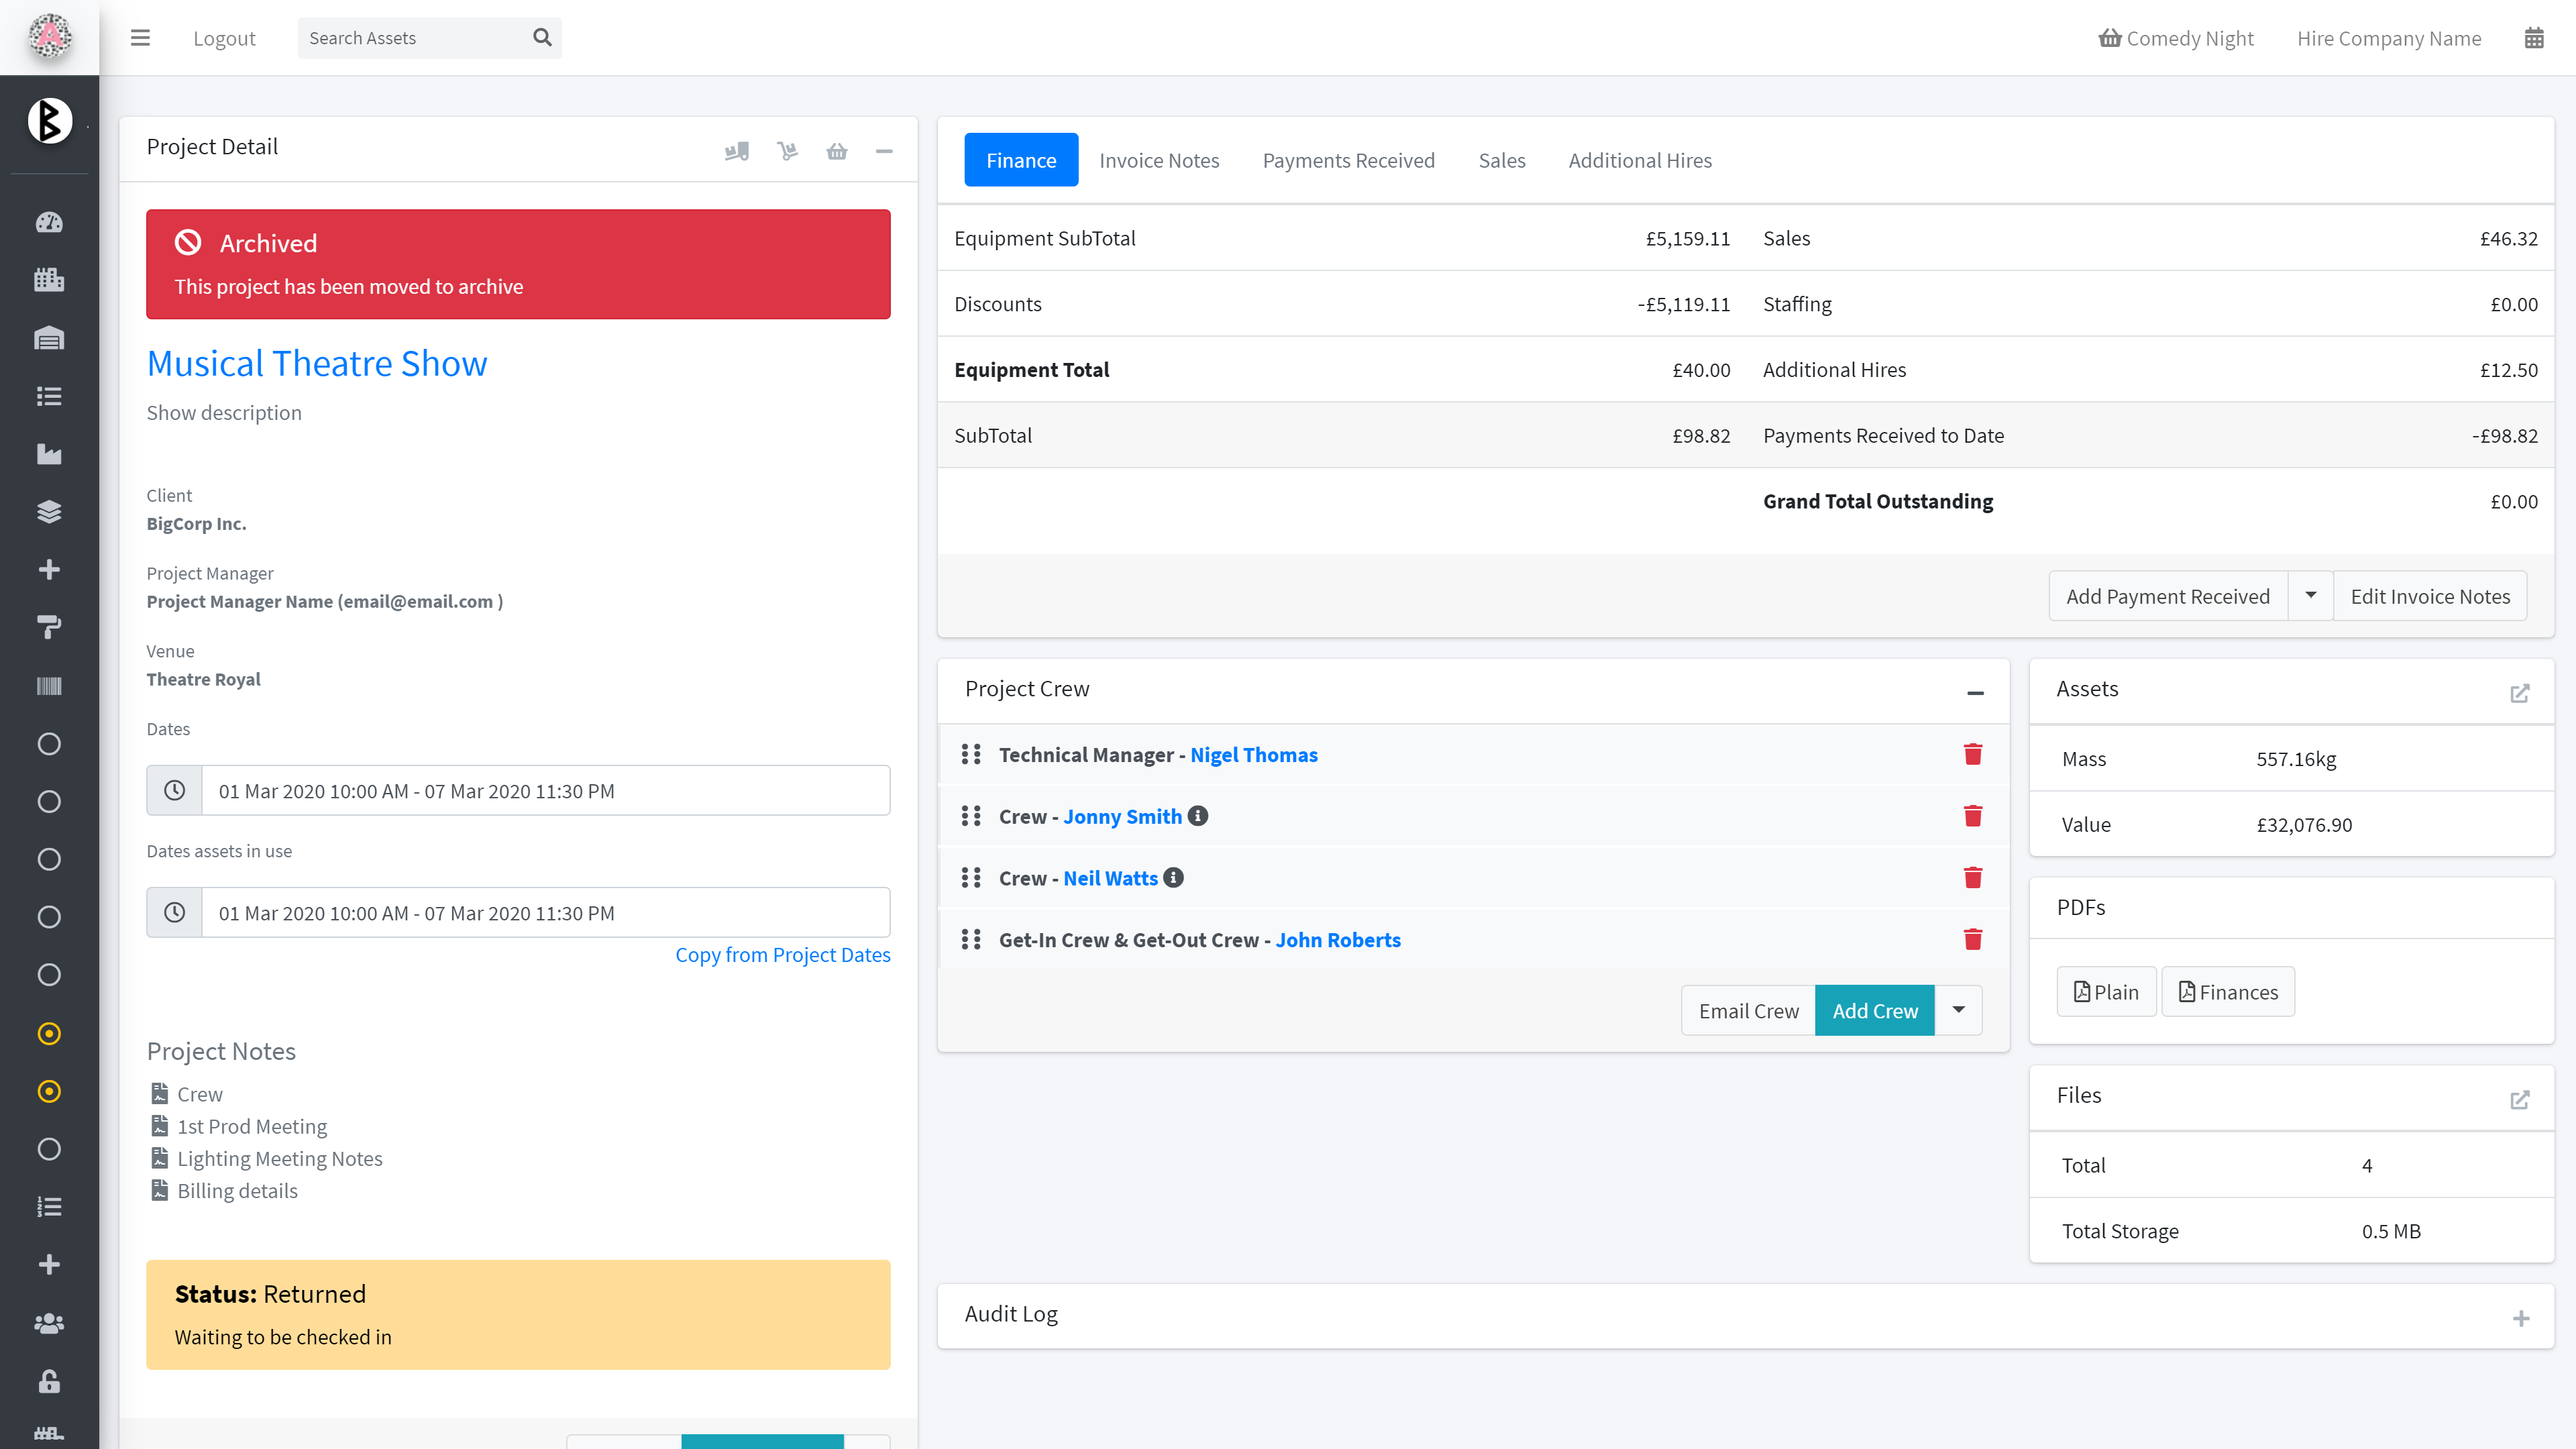
Task: Click the dashboard gauge sidebar icon
Action: (49, 222)
